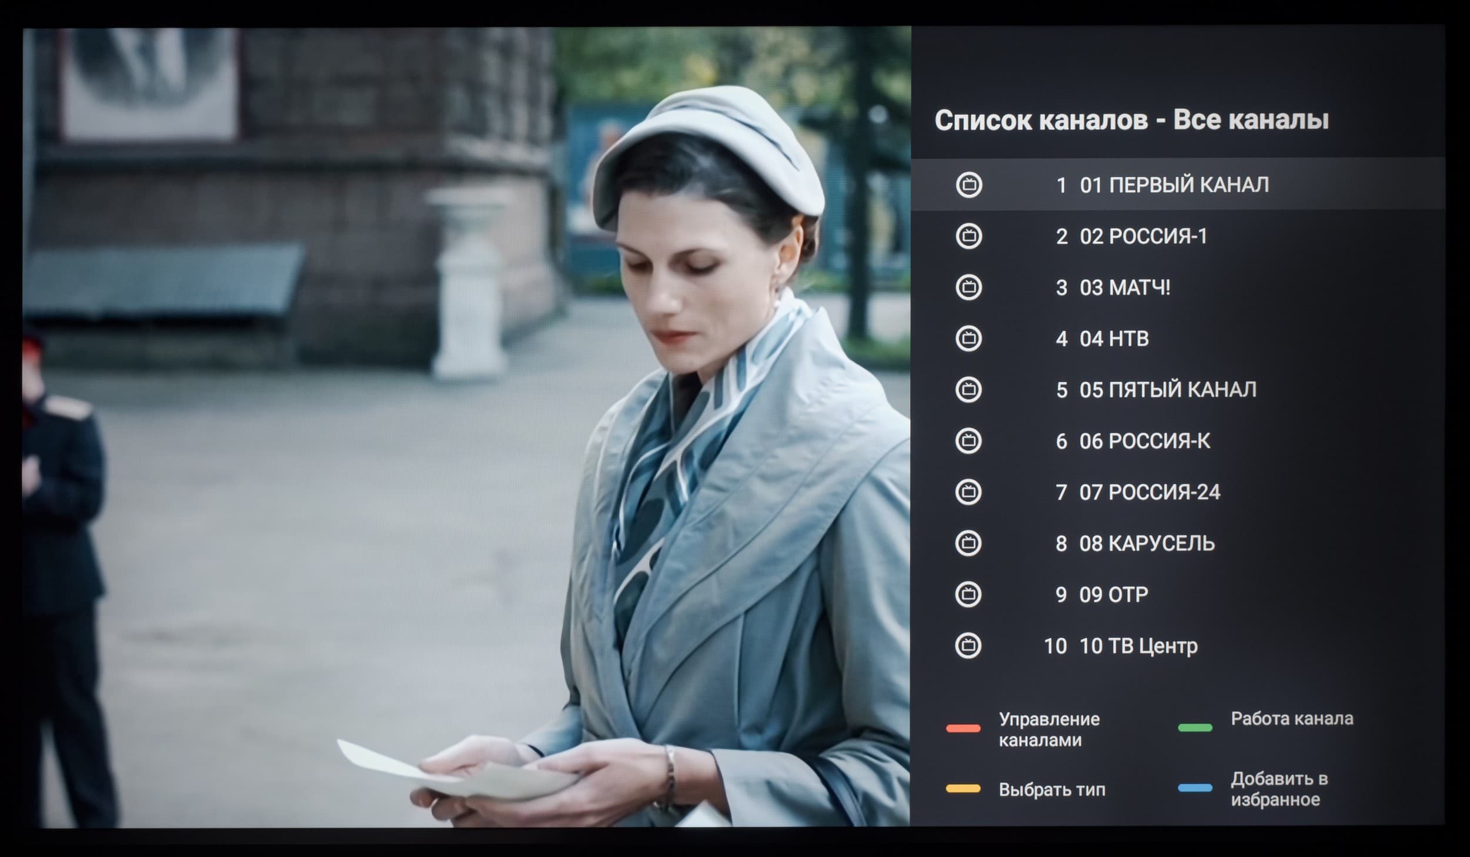
Task: Click the green color bar indicator
Action: tap(1195, 728)
